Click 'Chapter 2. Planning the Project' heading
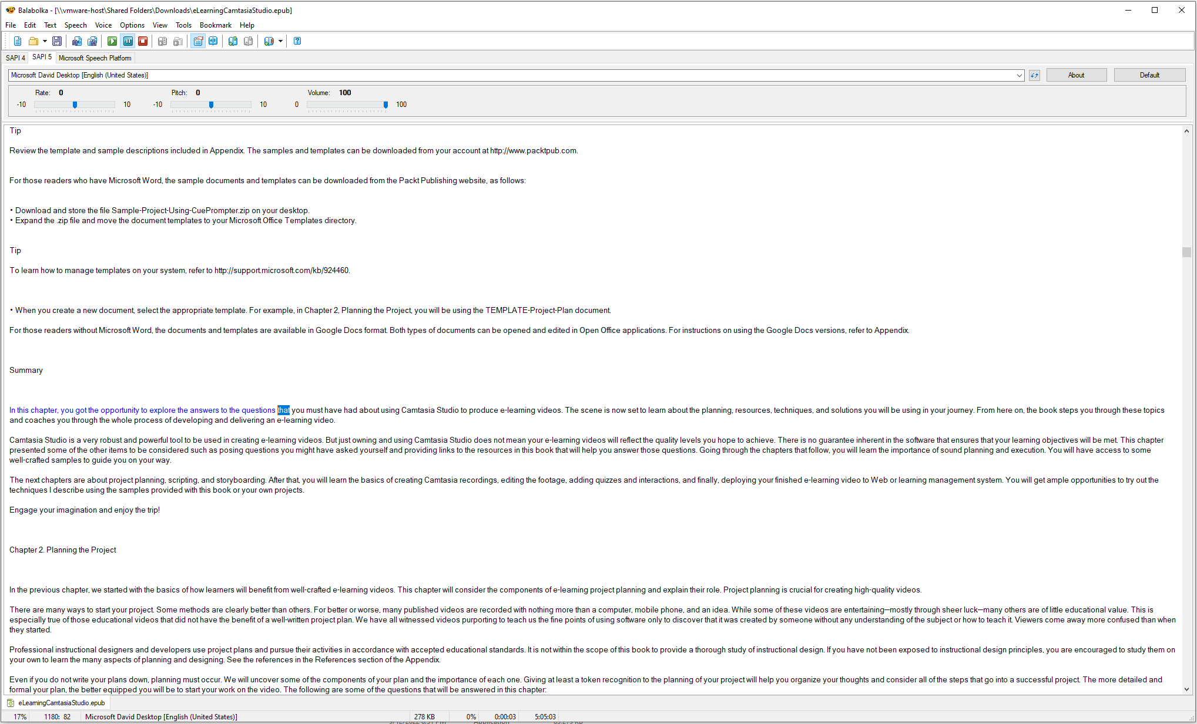Image resolution: width=1197 pixels, height=724 pixels. tap(63, 550)
